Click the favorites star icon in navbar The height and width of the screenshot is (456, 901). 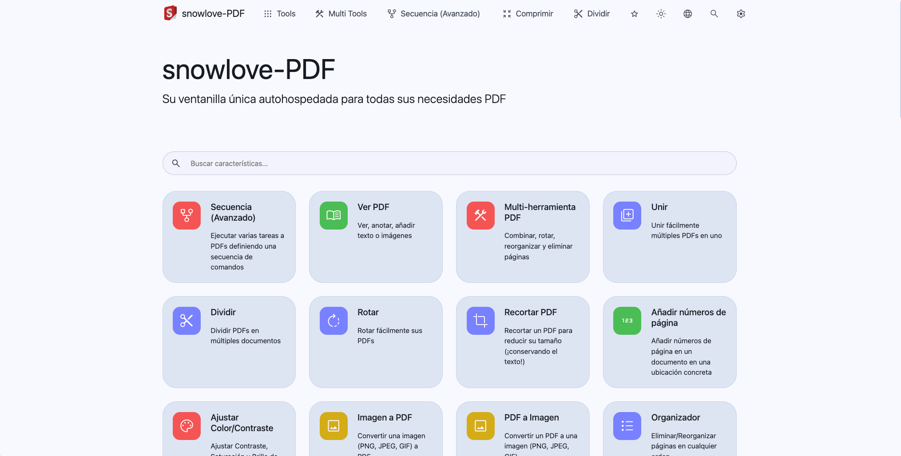click(x=634, y=14)
